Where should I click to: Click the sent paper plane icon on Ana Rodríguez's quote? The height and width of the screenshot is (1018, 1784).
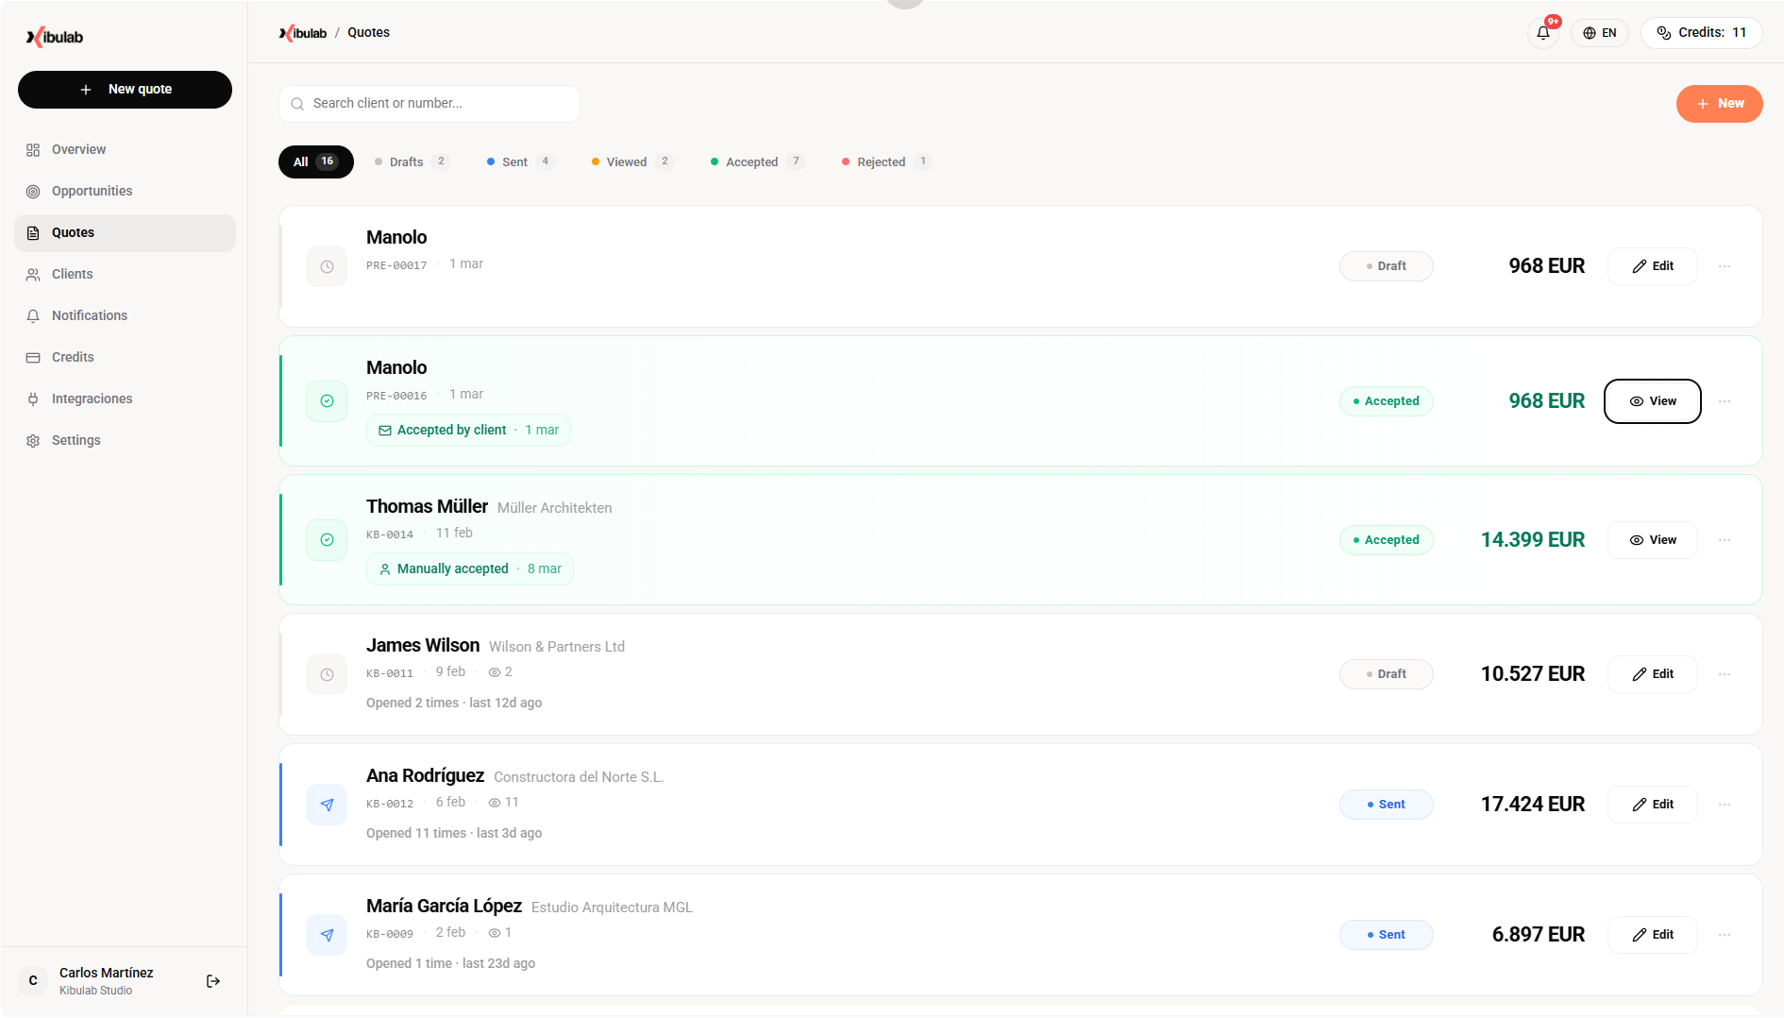click(327, 805)
